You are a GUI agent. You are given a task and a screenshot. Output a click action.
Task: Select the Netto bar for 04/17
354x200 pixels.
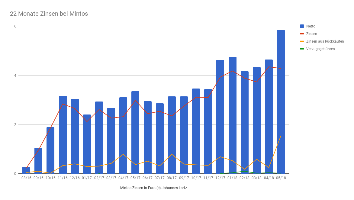(x=123, y=136)
